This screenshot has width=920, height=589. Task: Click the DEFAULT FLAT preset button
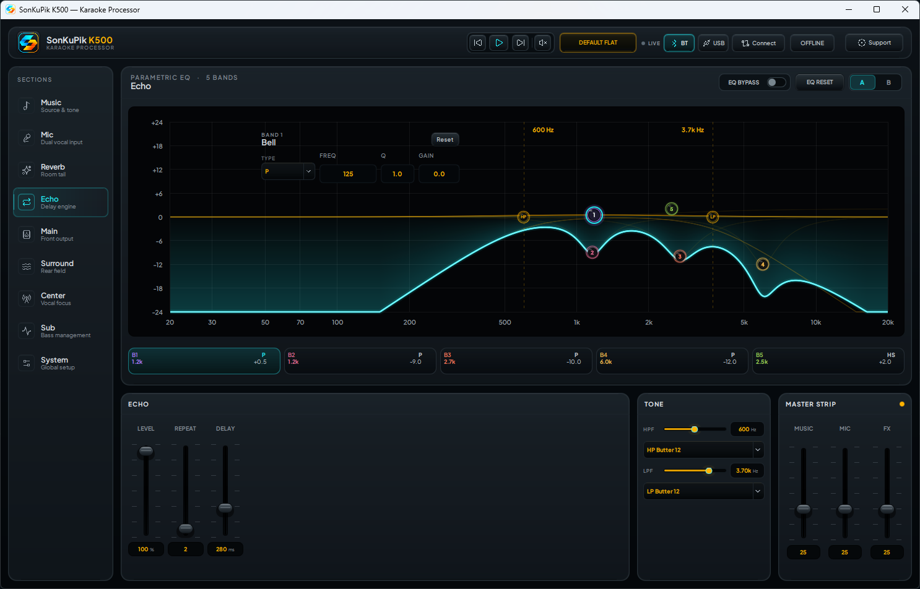coord(598,43)
